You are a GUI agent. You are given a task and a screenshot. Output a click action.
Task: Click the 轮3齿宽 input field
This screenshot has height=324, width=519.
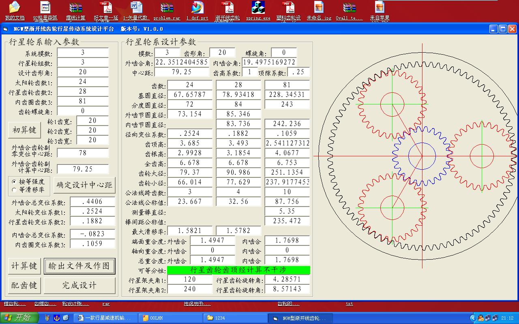pos(92,140)
